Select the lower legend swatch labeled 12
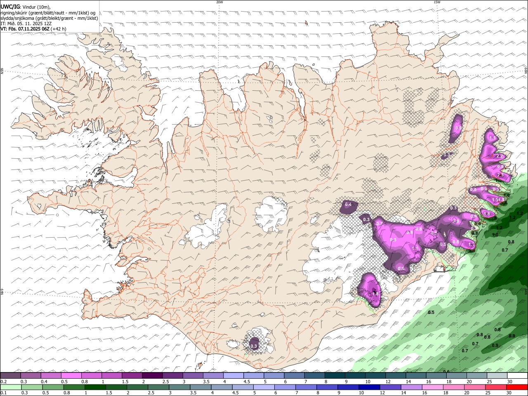528x396 pixels. 391,387
